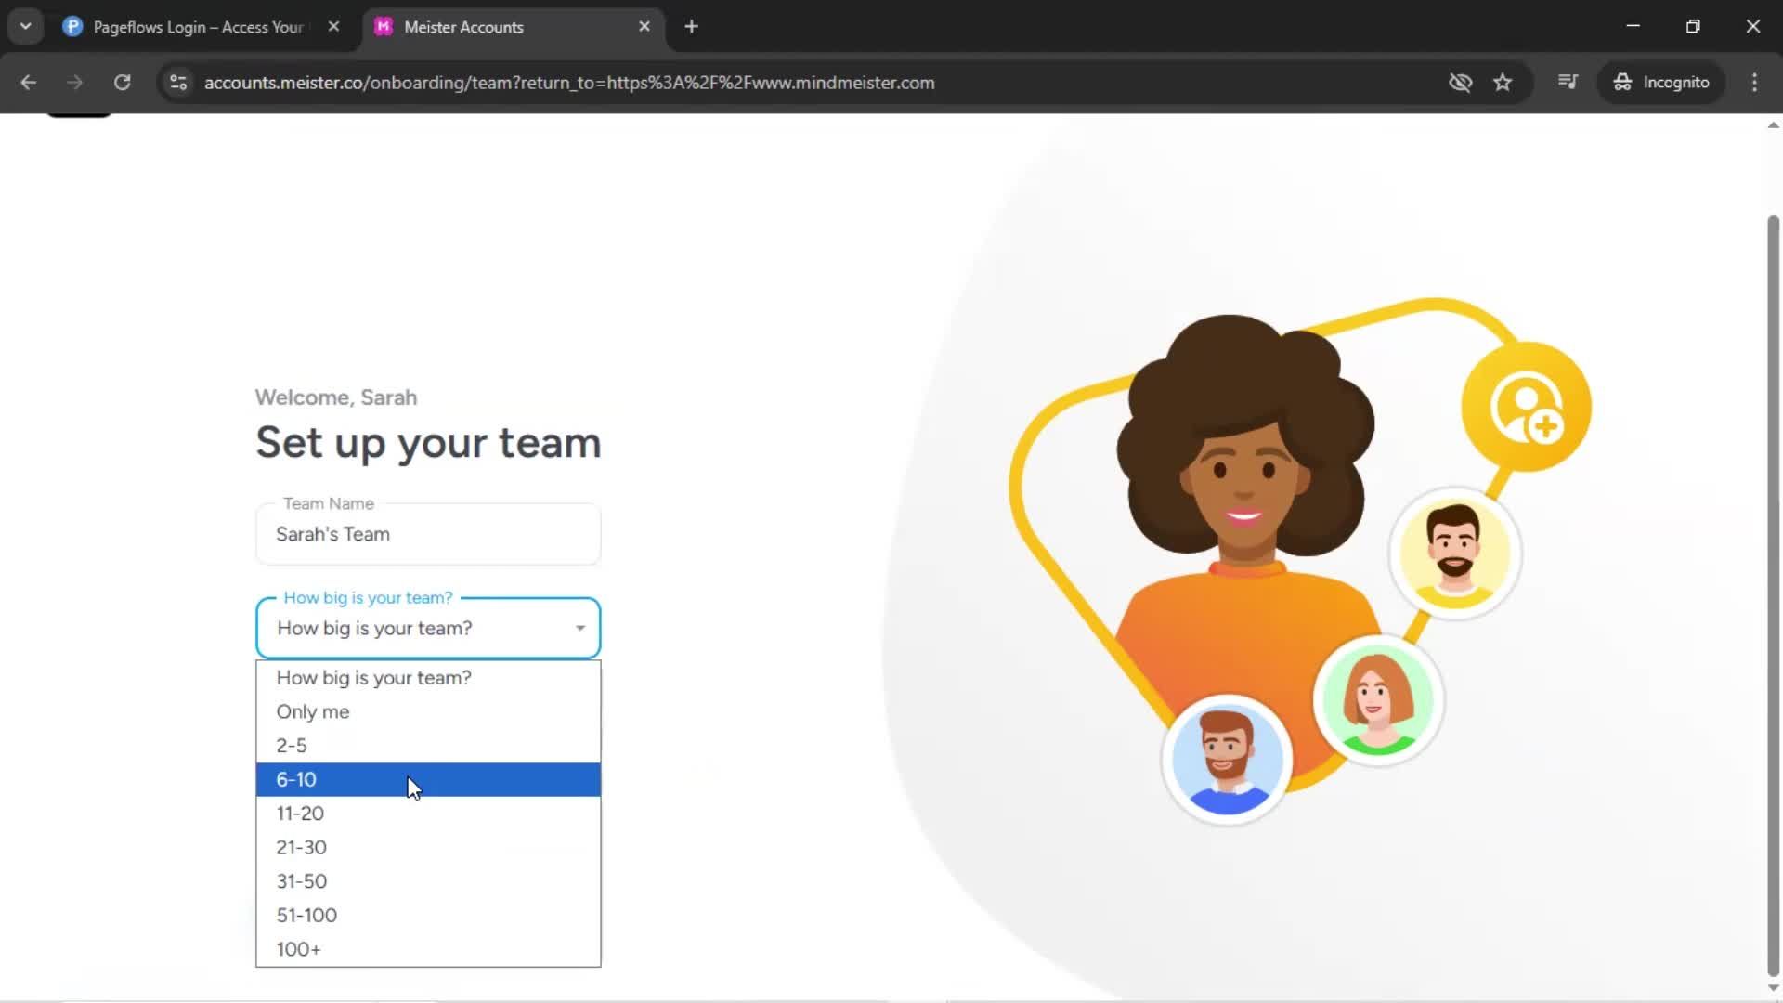Bookmark this page with the star icon
This screenshot has width=1783, height=1003.
[1503, 82]
